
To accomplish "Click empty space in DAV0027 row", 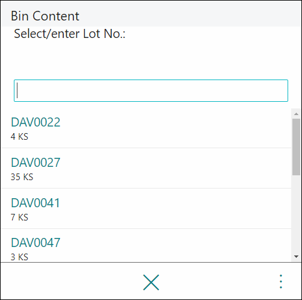I will (x=170, y=168).
